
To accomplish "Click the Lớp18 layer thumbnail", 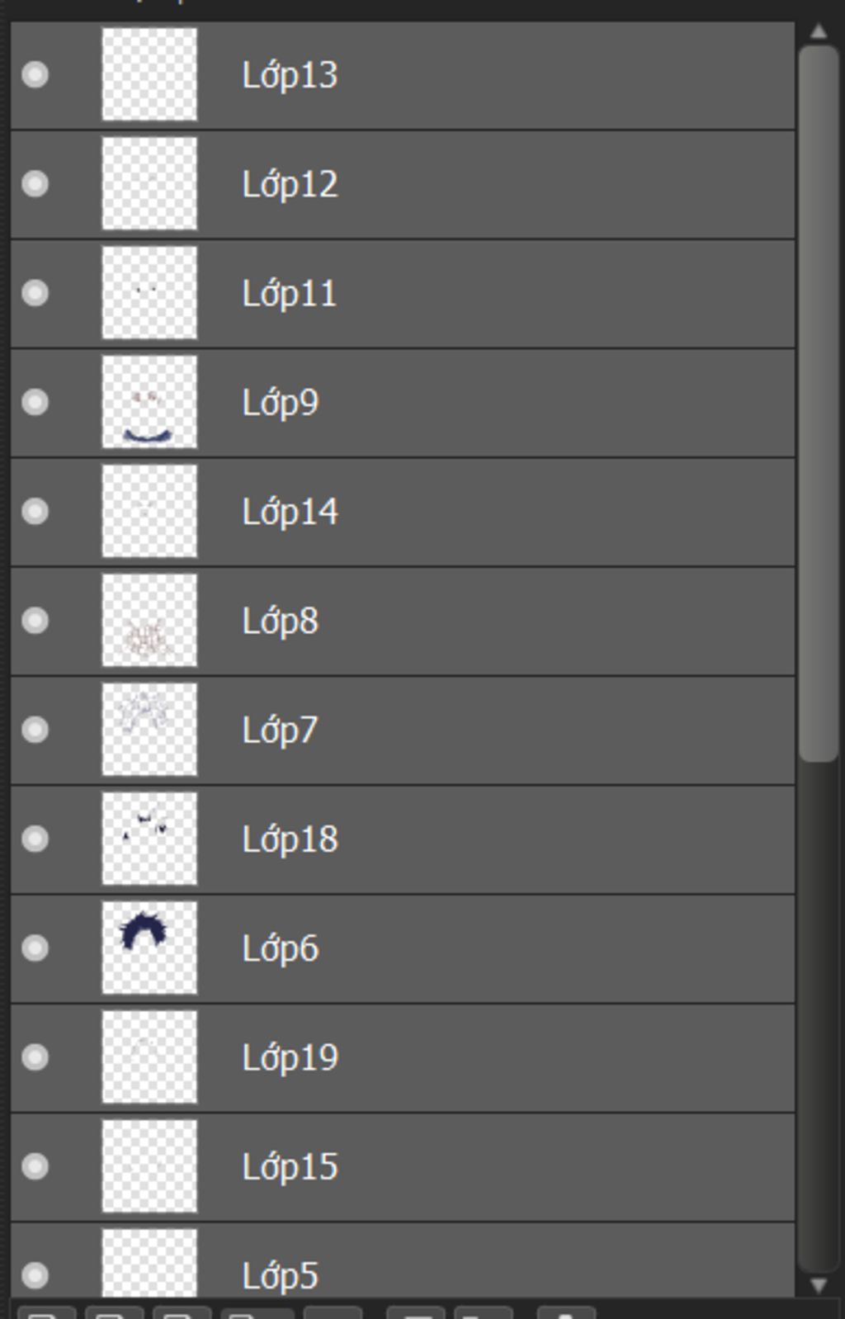I will (x=149, y=839).
